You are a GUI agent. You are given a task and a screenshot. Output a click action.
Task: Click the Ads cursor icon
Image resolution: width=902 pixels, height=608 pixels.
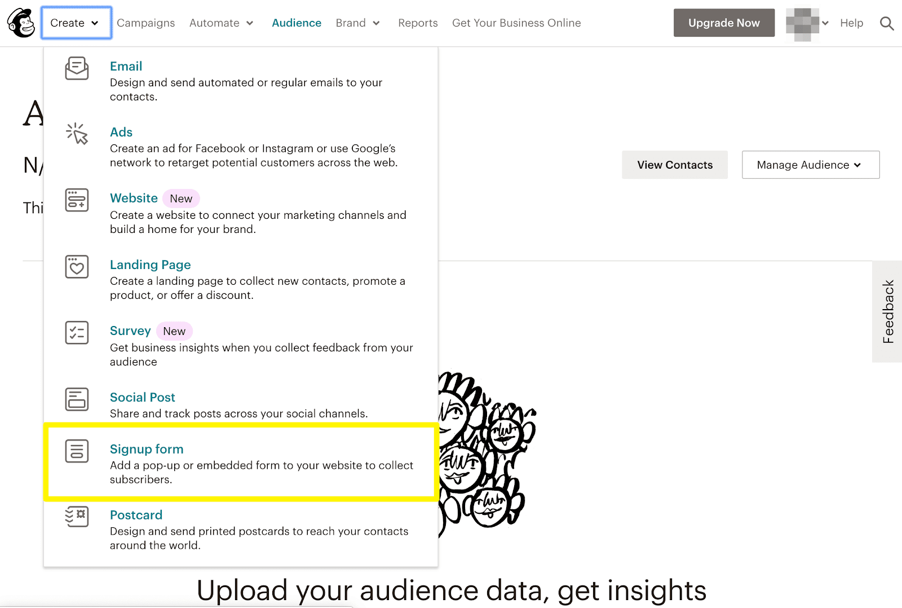tap(77, 134)
